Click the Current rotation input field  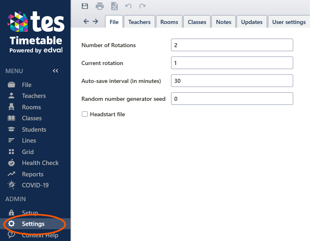[x=232, y=63]
